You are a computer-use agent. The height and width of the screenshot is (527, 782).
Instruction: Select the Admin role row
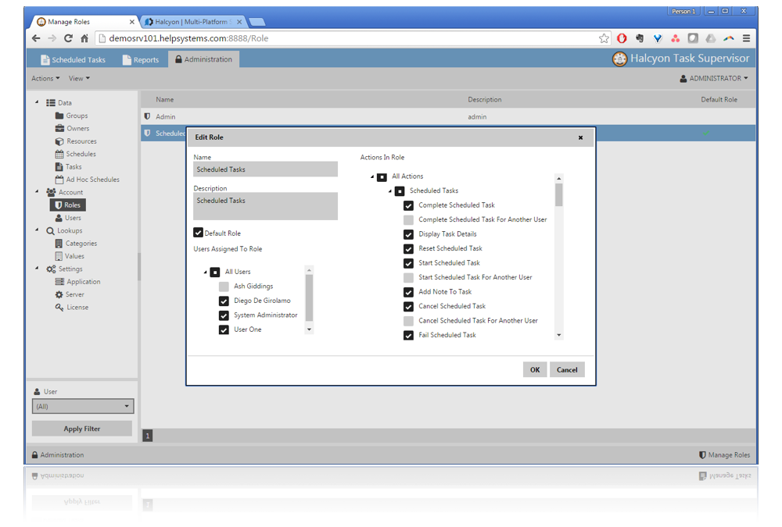(x=447, y=116)
